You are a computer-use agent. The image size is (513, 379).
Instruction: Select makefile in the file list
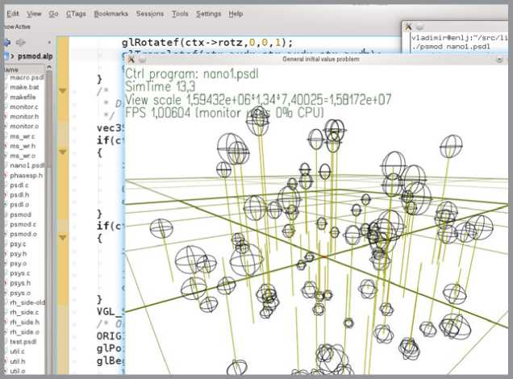click(x=23, y=97)
